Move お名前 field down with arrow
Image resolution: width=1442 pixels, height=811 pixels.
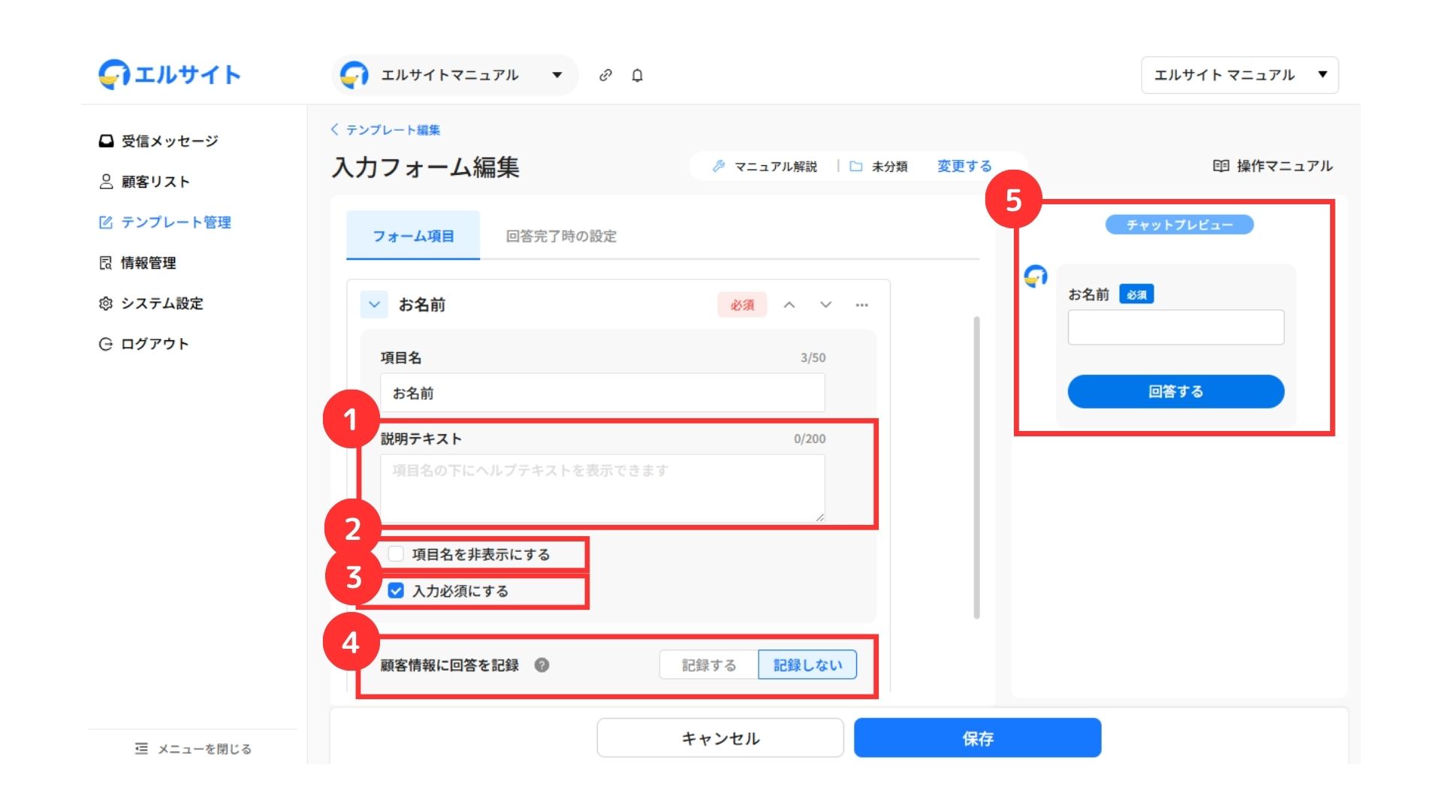tap(825, 305)
